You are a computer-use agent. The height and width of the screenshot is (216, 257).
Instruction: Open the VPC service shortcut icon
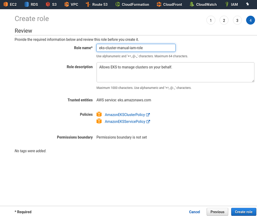[66, 4]
